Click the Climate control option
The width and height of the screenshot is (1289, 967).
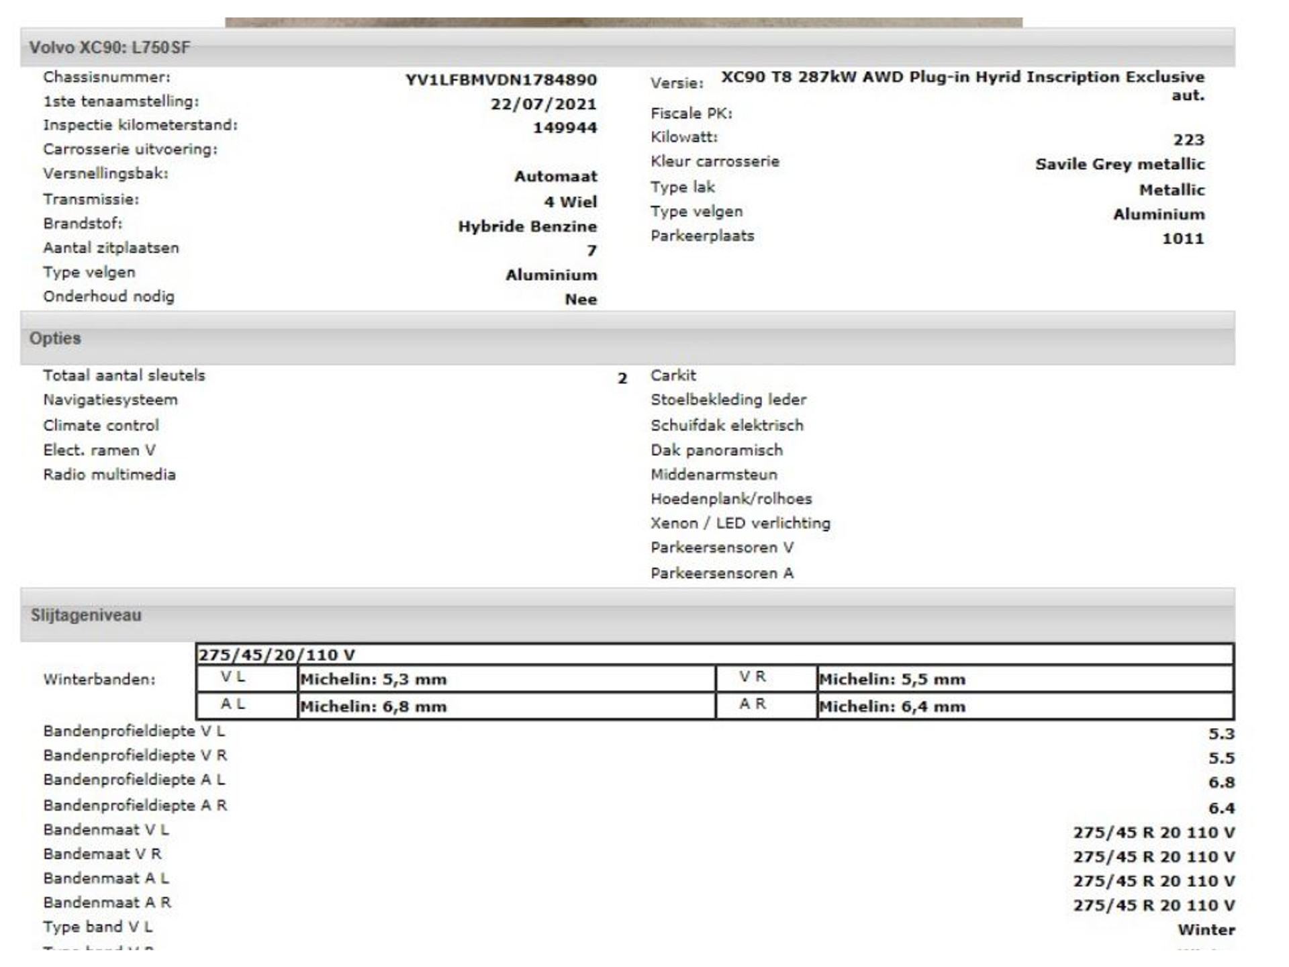coord(101,426)
